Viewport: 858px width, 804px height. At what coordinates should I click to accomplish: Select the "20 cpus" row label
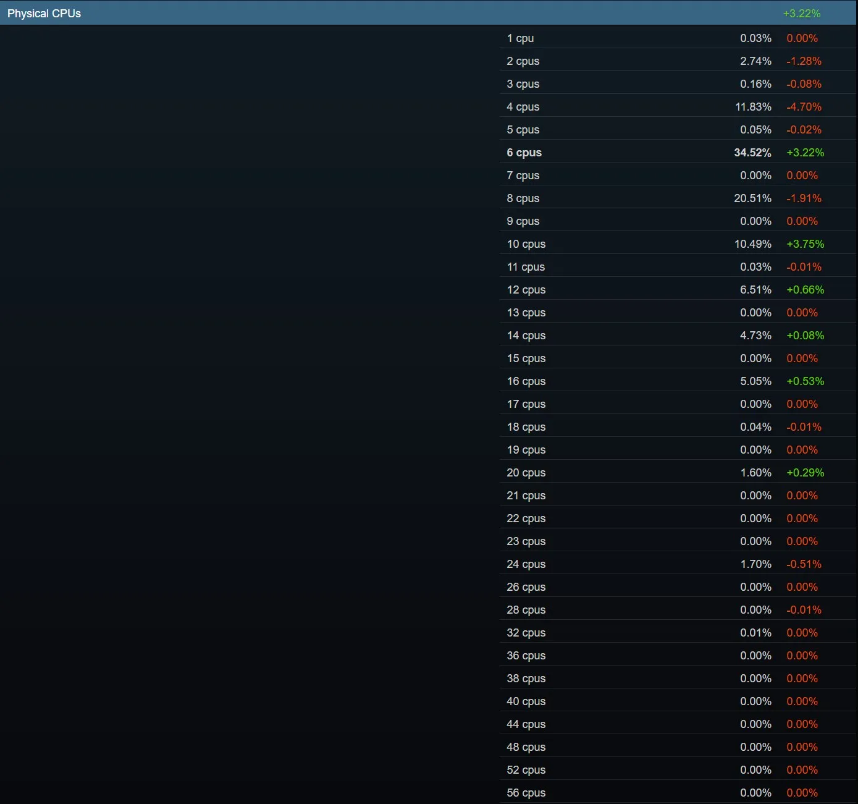click(526, 473)
